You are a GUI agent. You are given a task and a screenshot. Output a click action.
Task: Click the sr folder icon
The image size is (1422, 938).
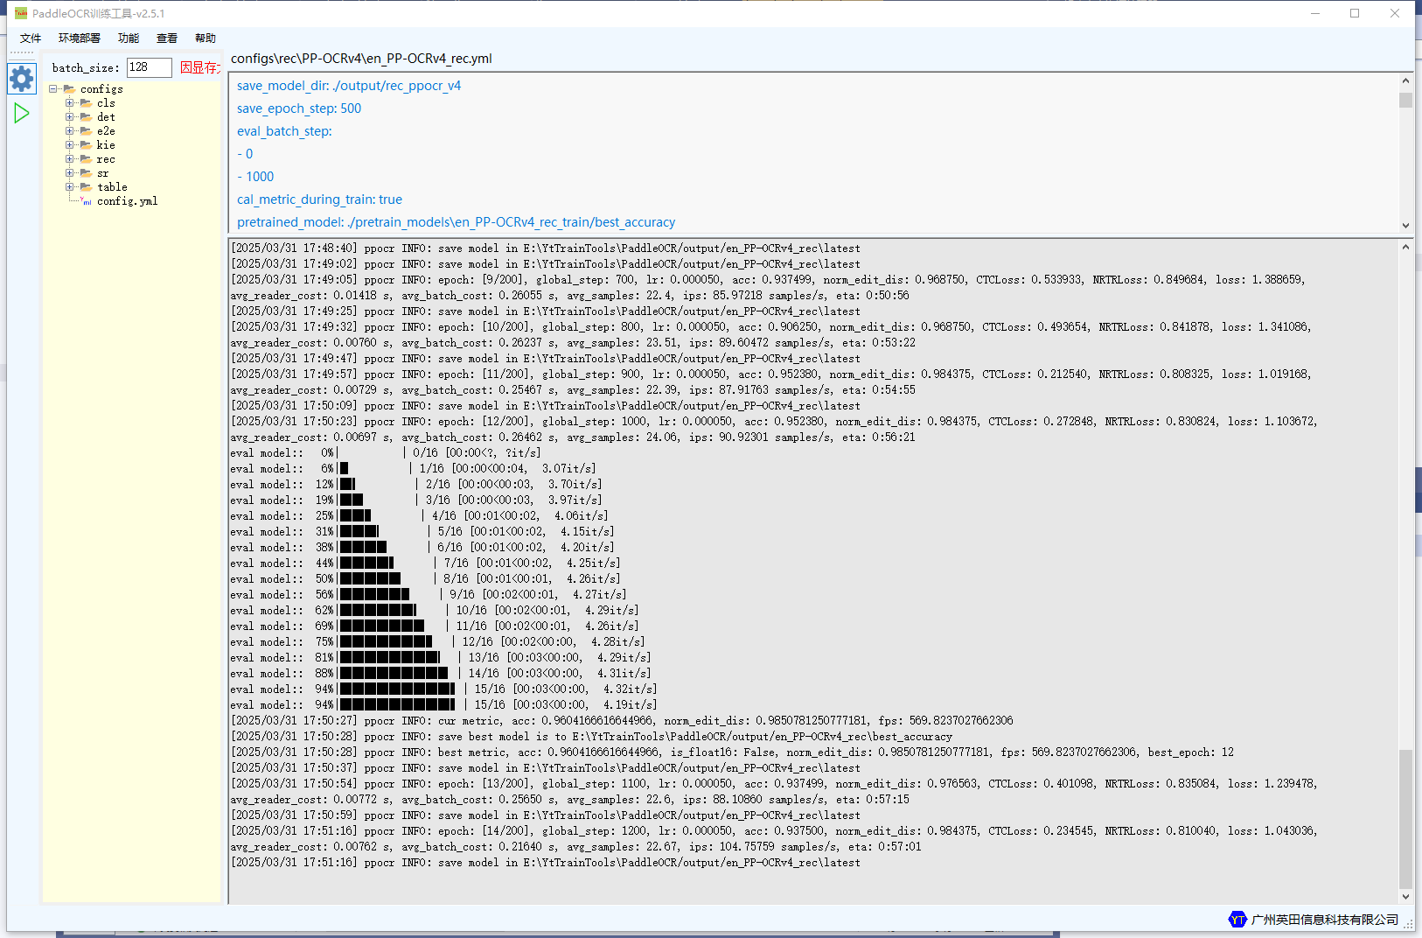tap(86, 173)
